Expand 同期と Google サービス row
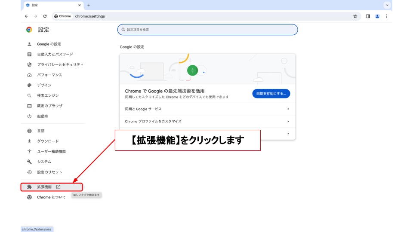The height and width of the screenshot is (232, 413). point(207,109)
